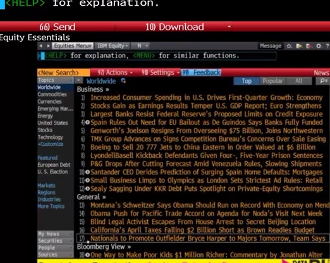
Task: Click the audio icon on Spain bailout story
Action: point(87,122)
